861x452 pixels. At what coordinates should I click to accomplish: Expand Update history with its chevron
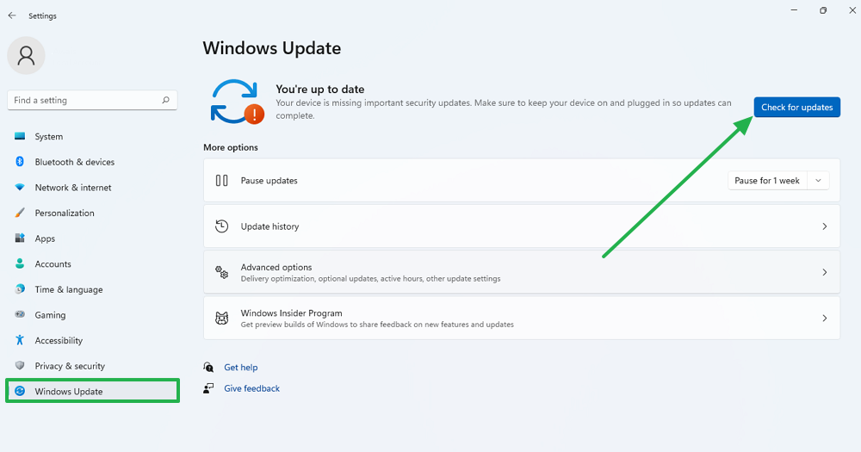pos(824,226)
